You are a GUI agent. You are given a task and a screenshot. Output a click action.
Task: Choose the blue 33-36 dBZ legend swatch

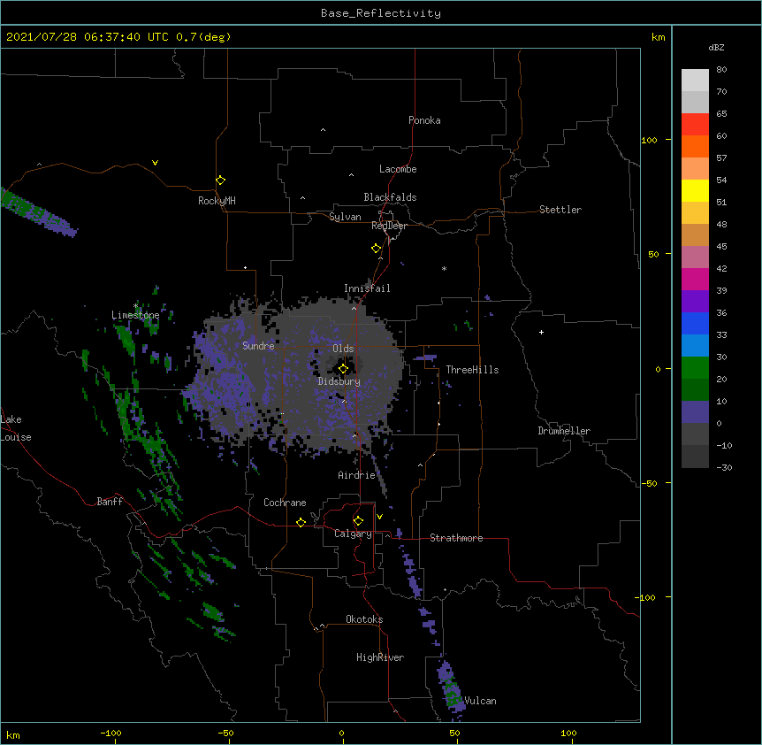point(695,323)
